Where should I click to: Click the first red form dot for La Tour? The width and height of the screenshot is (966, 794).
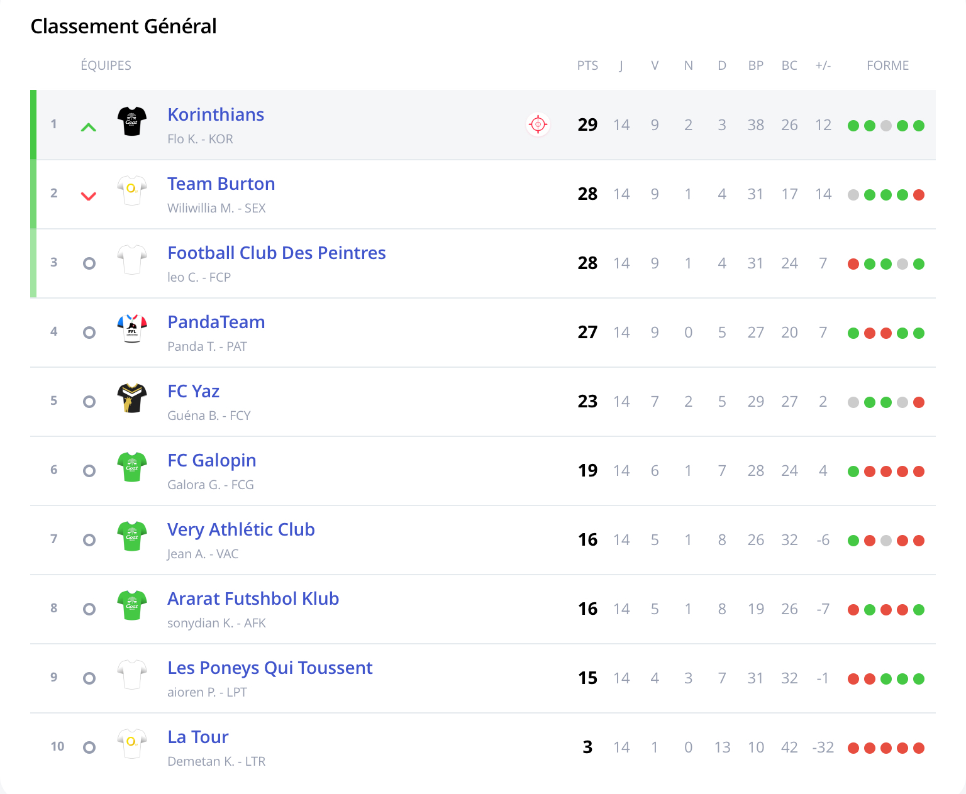coord(853,748)
